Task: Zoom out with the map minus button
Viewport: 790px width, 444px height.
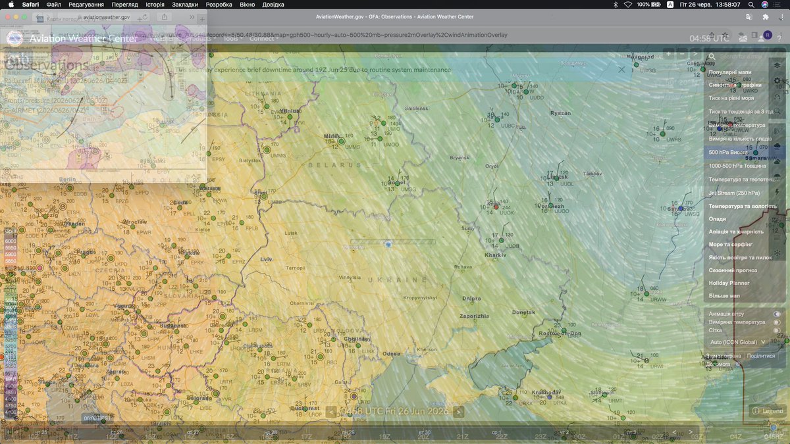Action: [x=682, y=54]
